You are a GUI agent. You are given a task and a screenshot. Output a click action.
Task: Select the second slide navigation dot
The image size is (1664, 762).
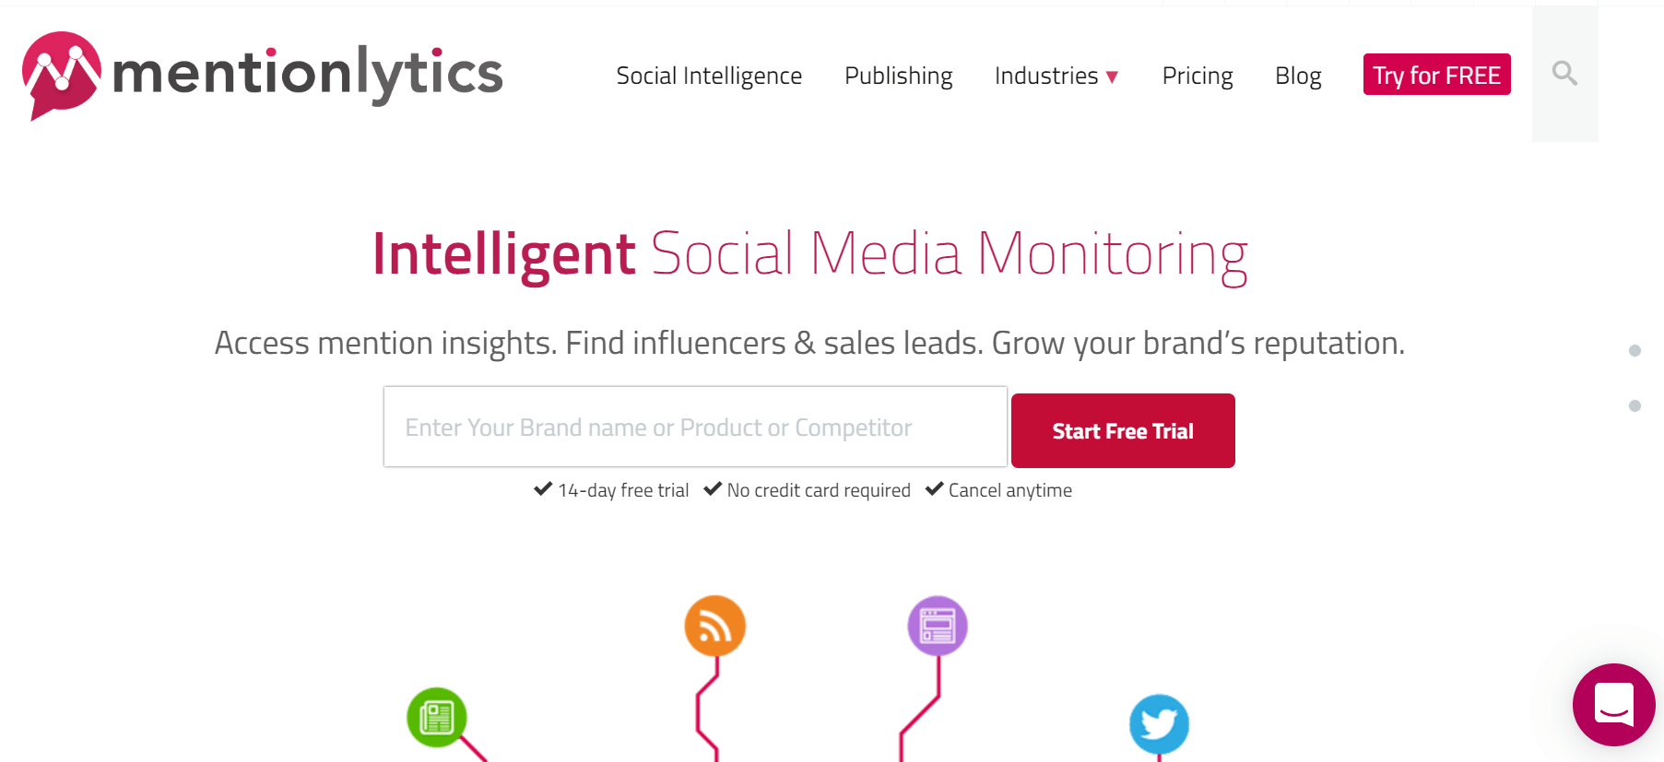click(x=1634, y=405)
